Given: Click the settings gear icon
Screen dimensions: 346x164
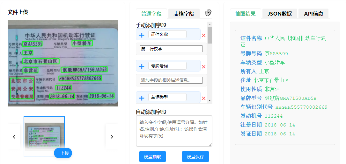Looking at the screenshot, I should click(208, 13).
